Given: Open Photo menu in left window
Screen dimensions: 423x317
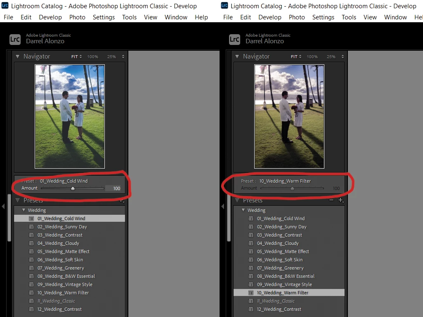Looking at the screenshot, I should pyautogui.click(x=77, y=17).
